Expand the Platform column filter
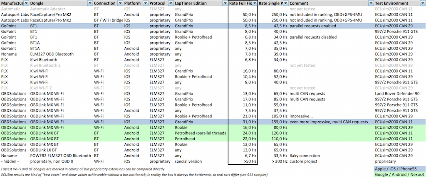 click(146, 3)
